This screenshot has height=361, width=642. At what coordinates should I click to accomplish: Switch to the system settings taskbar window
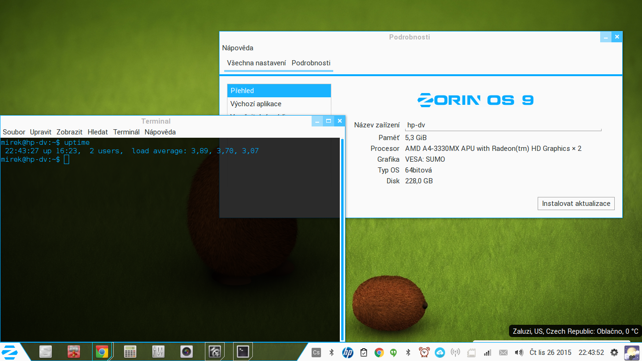tap(215, 352)
